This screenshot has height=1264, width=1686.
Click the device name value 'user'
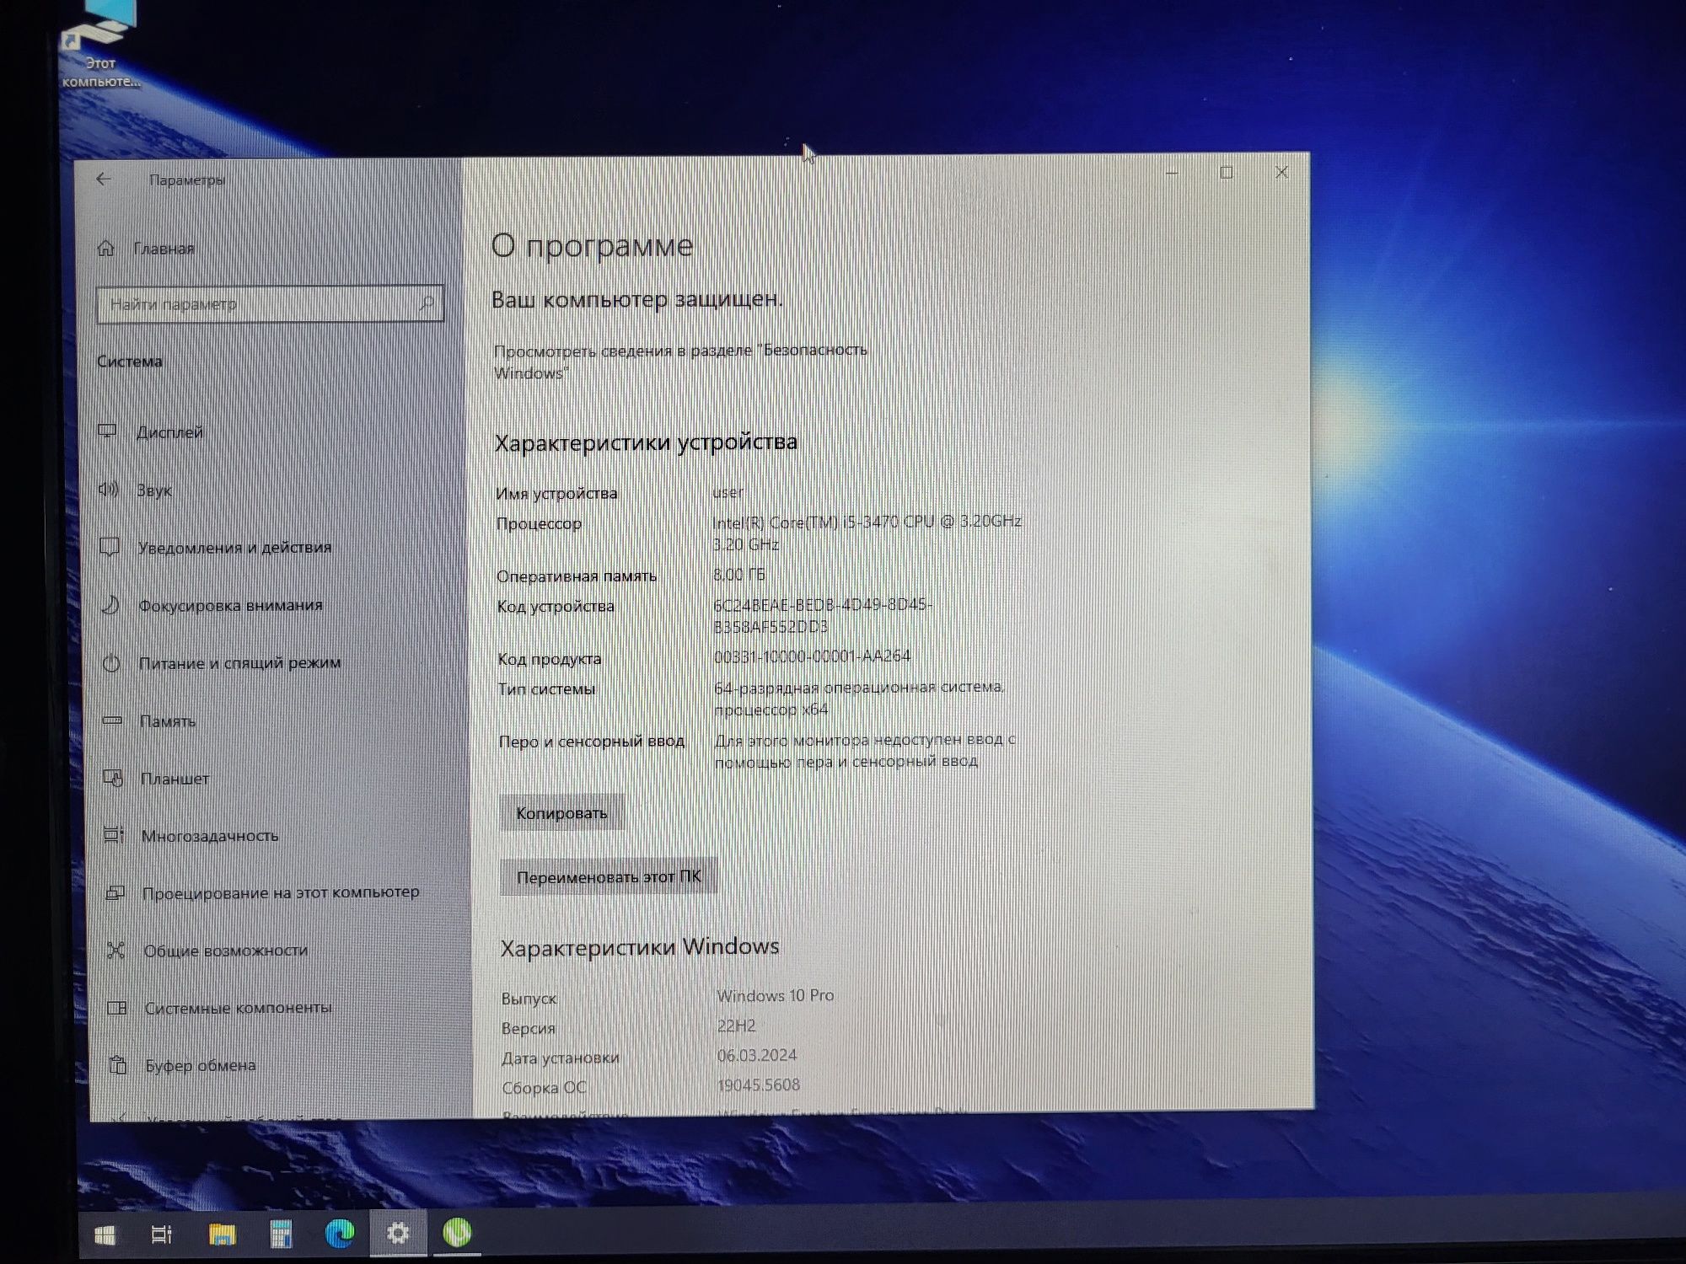pyautogui.click(x=728, y=492)
